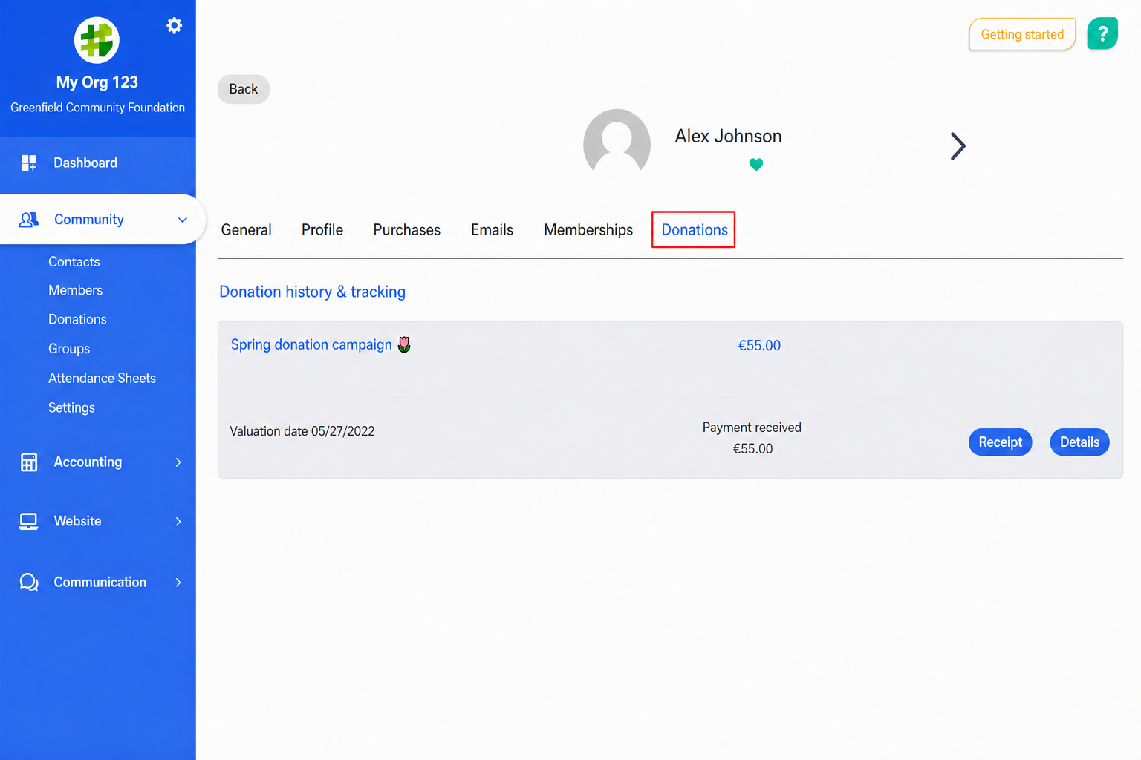Collapse the Community menu chevron
The width and height of the screenshot is (1141, 760).
(183, 220)
